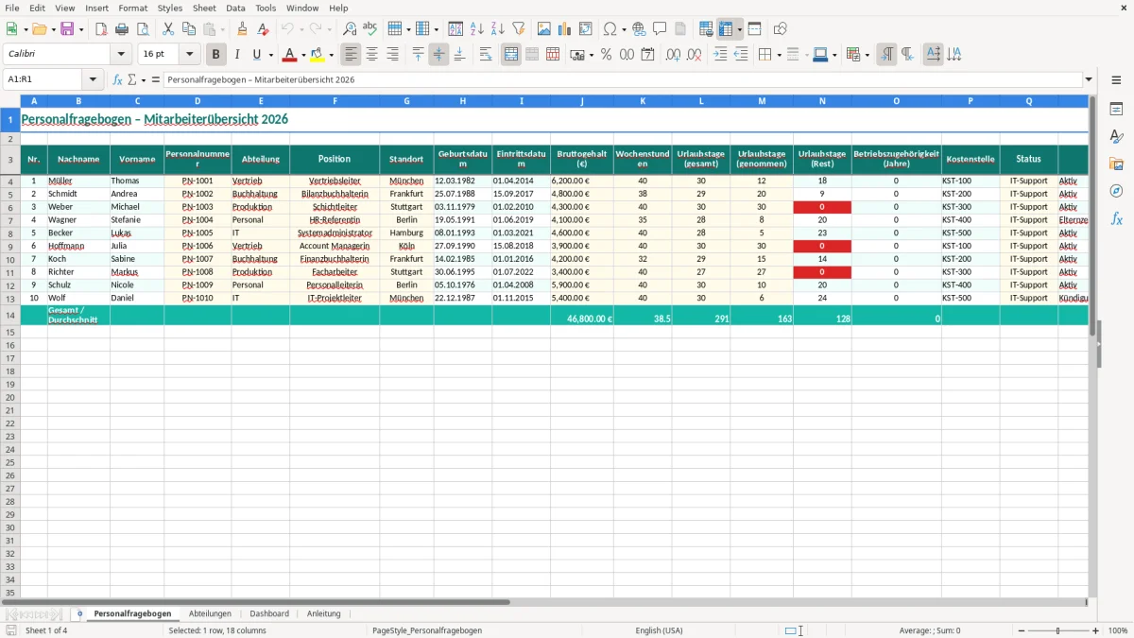Toggle Center Vertically alignment
The width and height of the screenshot is (1134, 638).
click(438, 55)
